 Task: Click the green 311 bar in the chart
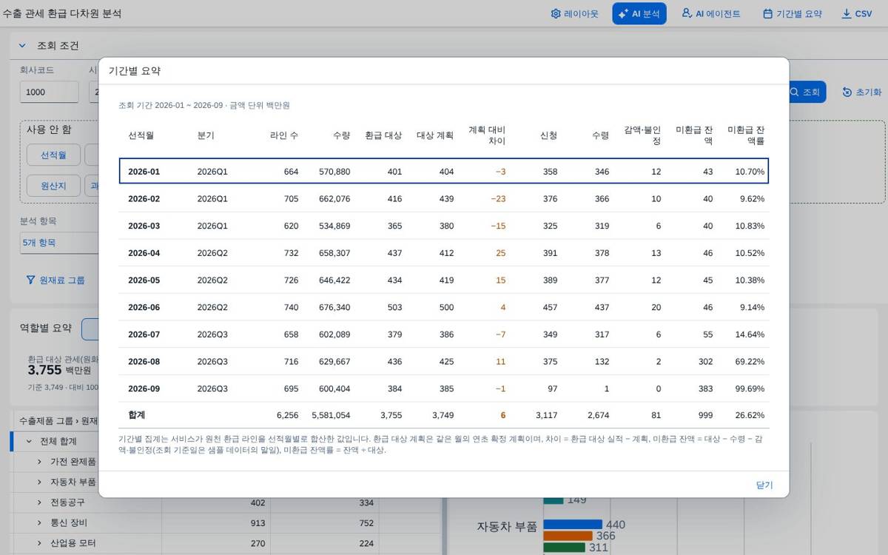coord(564,548)
